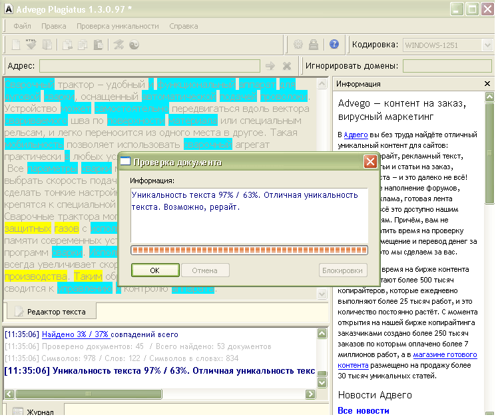Switch to the Журнал tab

(x=34, y=410)
